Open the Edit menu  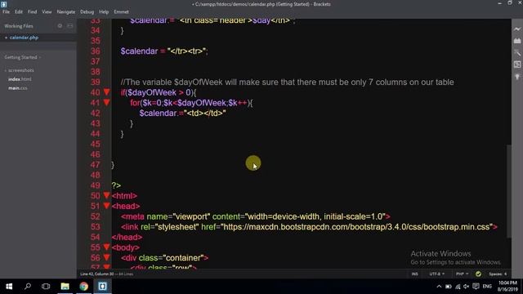point(19,11)
